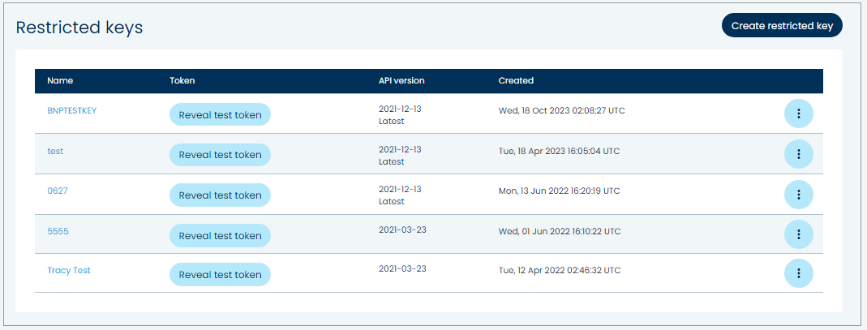Reveal test token for Tracy Test

coord(220,275)
